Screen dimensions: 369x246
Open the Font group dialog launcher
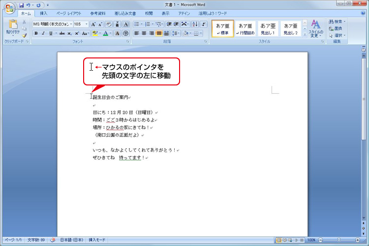coord(128,42)
